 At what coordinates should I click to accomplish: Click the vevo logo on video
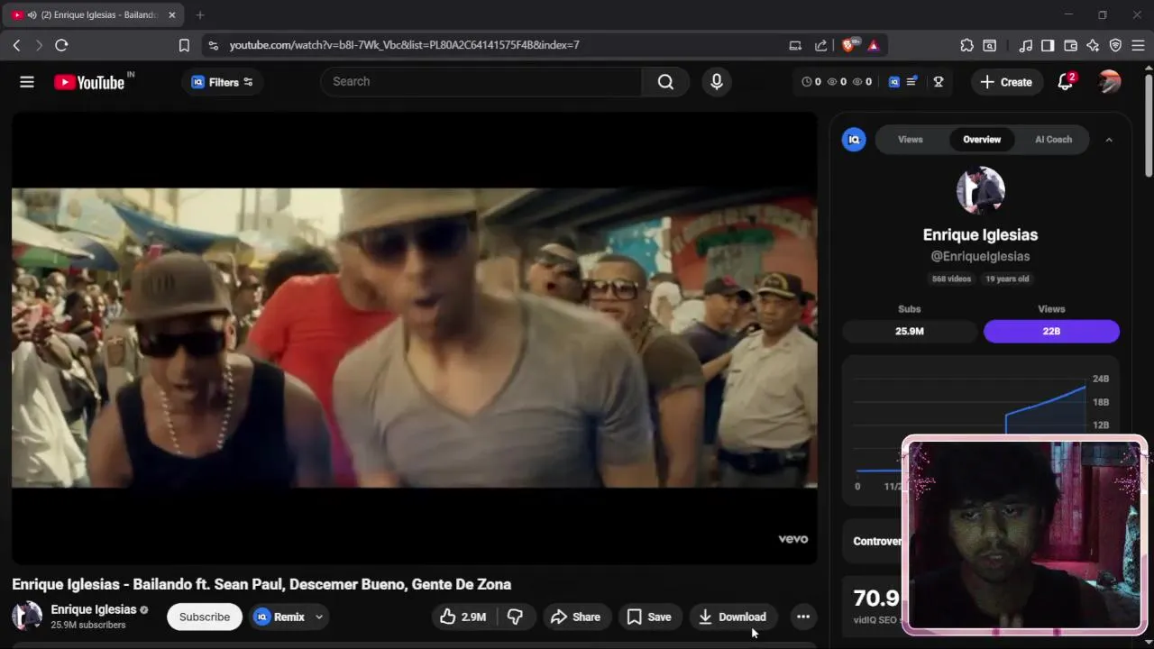click(x=793, y=539)
